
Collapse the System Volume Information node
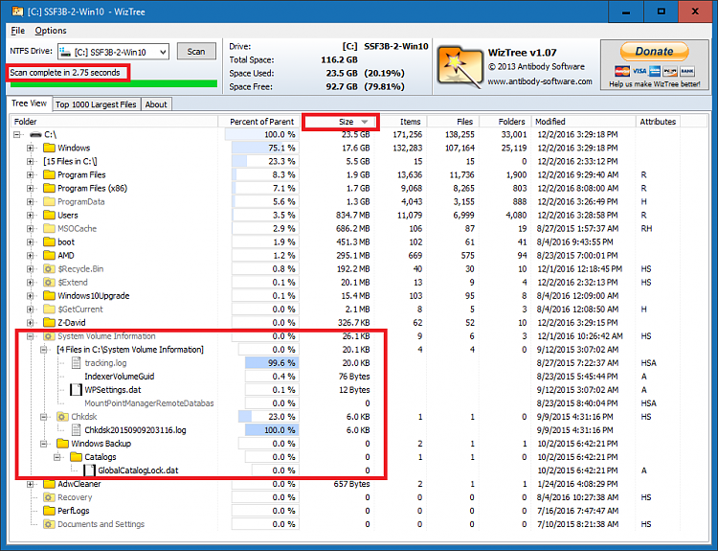pos(31,336)
